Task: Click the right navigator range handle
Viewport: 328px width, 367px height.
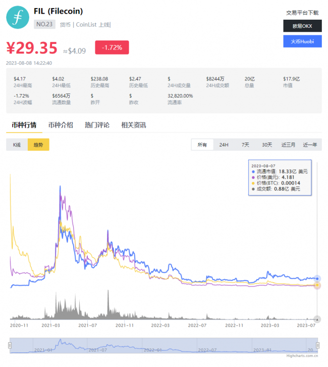Action: (318, 345)
